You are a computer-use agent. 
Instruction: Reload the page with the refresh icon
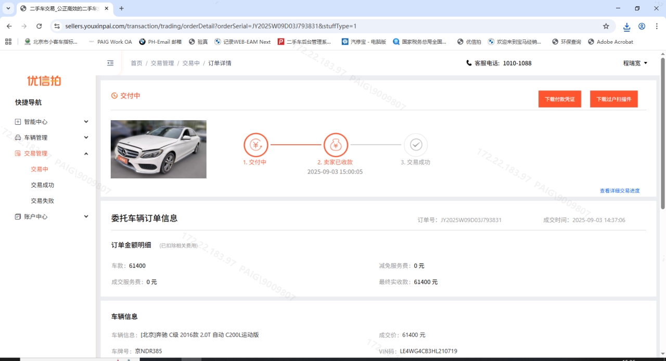(39, 26)
